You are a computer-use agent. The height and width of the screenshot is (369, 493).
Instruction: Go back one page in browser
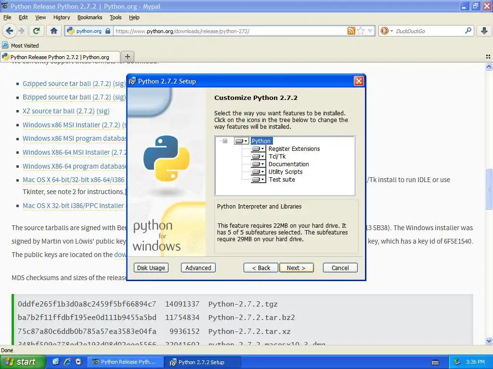[x=9, y=31]
